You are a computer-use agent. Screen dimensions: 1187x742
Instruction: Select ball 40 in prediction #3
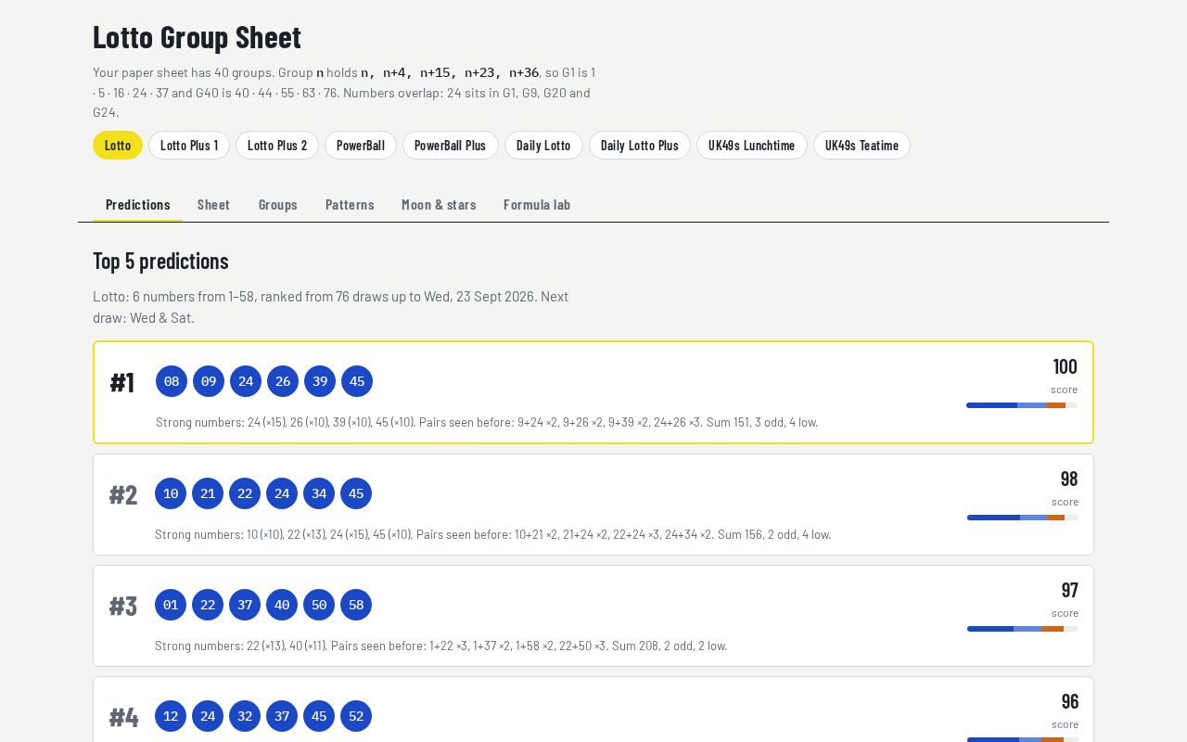[282, 605]
